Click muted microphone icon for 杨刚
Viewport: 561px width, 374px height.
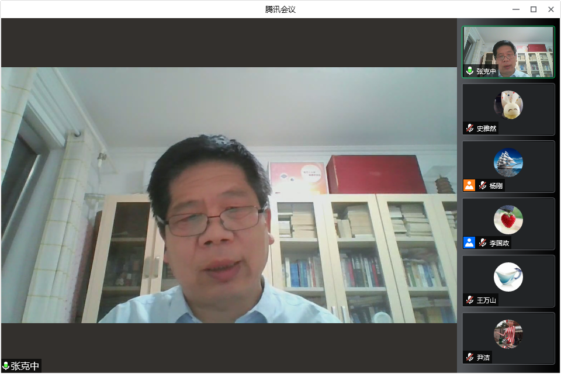click(483, 186)
